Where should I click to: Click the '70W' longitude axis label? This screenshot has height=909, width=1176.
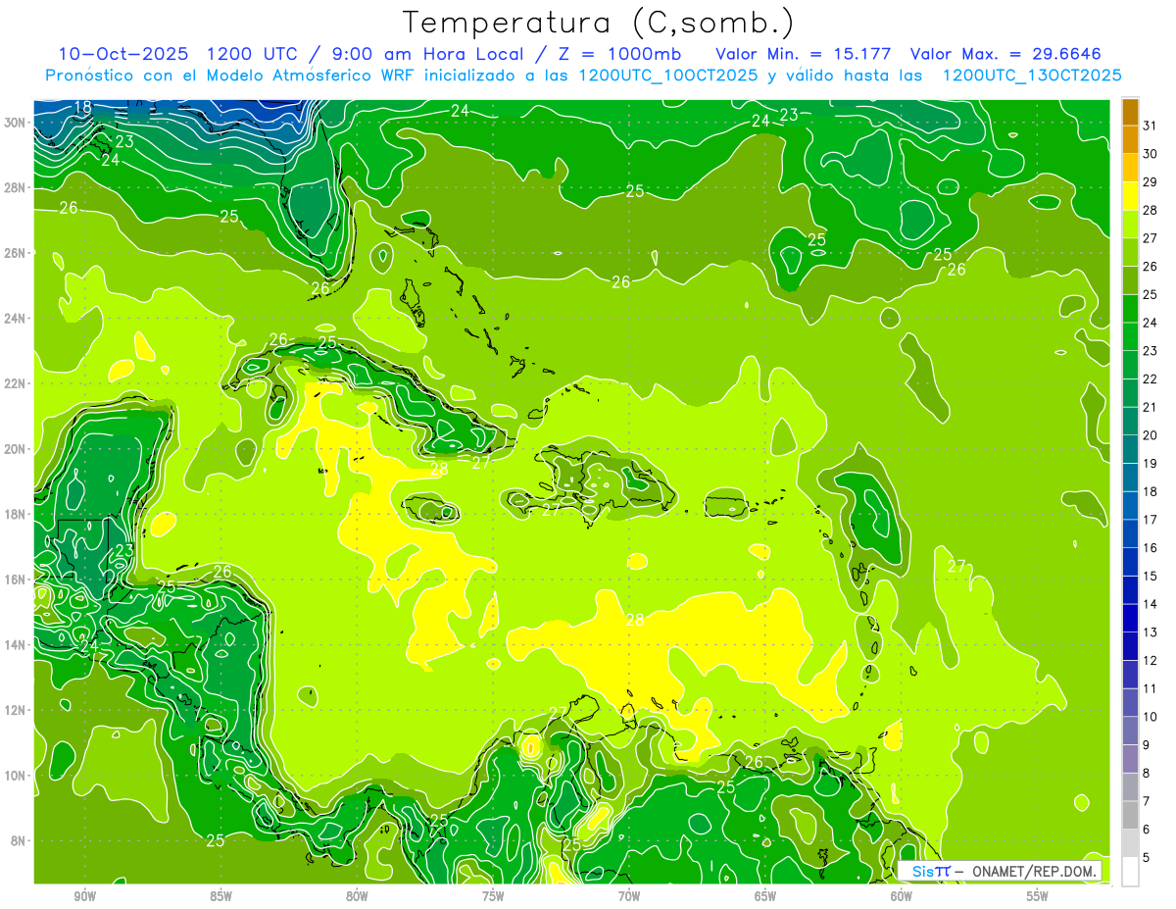(x=629, y=896)
